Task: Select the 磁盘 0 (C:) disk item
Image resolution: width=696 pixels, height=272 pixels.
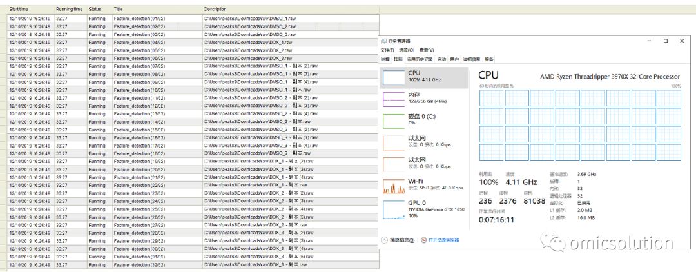Action: [x=424, y=121]
